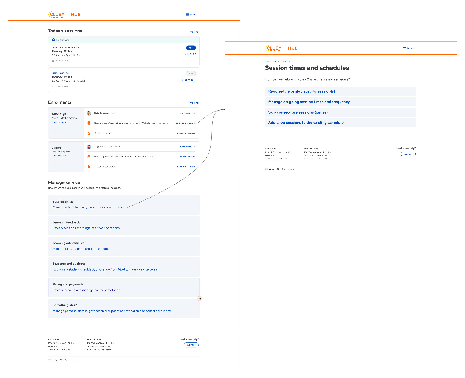465x378 pixels.
Task: Click 'Year 7 Mathematics' under Charleigh
Action: click(64, 118)
